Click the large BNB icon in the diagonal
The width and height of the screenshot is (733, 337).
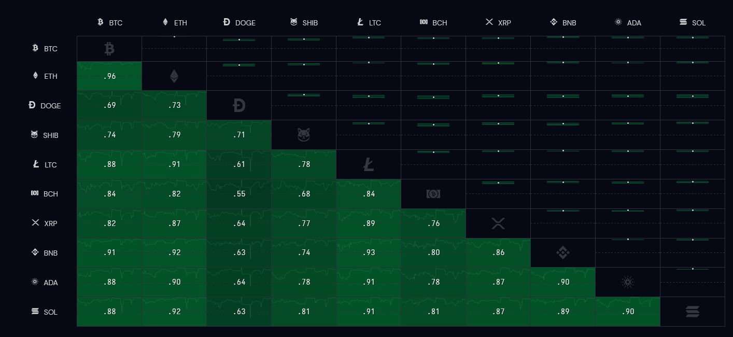tap(563, 253)
